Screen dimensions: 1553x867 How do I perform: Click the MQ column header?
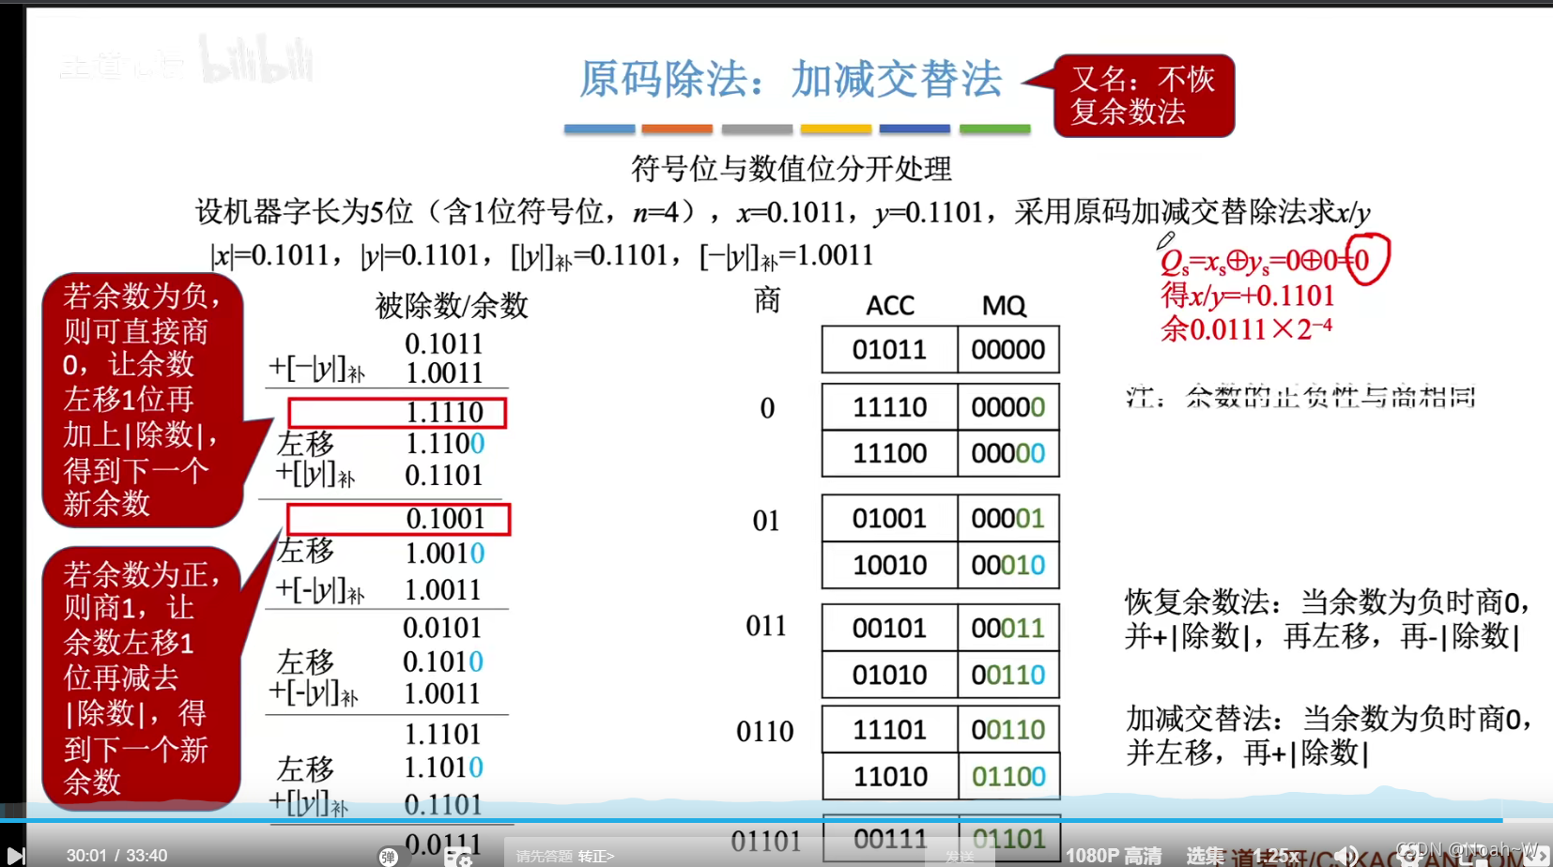point(1004,306)
